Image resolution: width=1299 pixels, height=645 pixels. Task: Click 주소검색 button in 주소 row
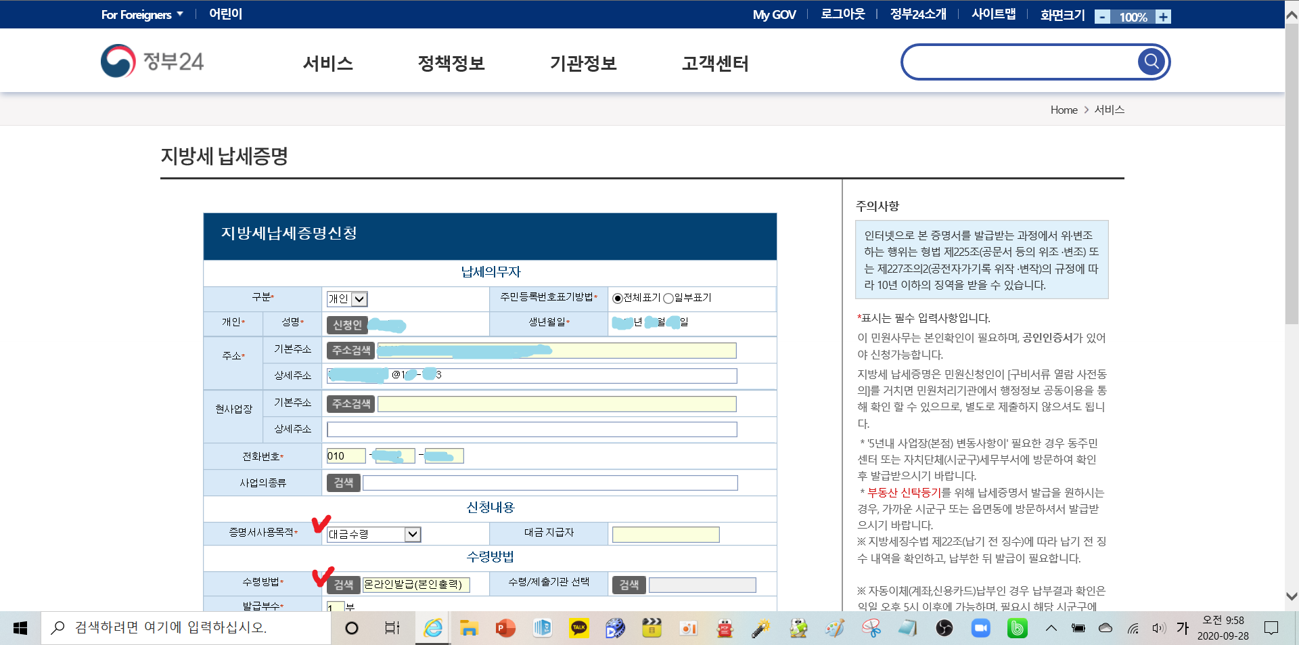350,350
